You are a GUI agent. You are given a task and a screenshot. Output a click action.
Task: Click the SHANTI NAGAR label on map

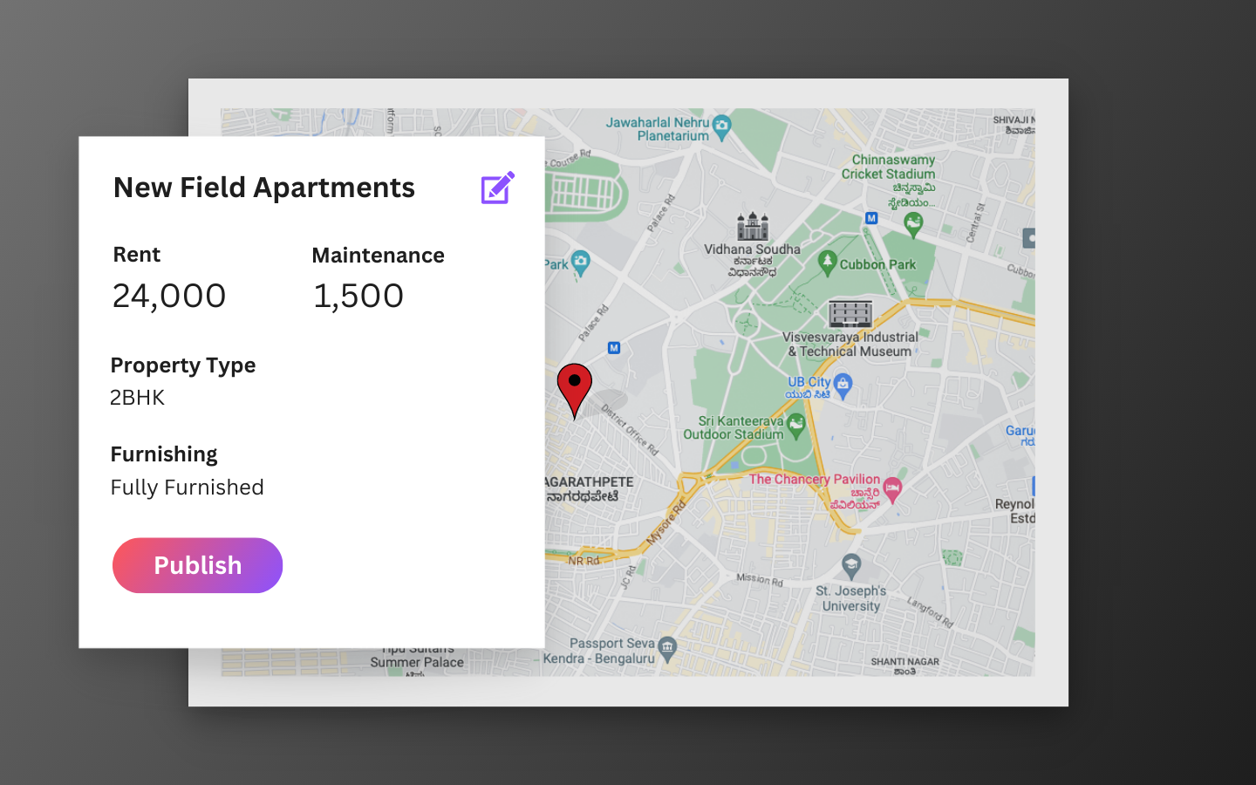click(905, 662)
